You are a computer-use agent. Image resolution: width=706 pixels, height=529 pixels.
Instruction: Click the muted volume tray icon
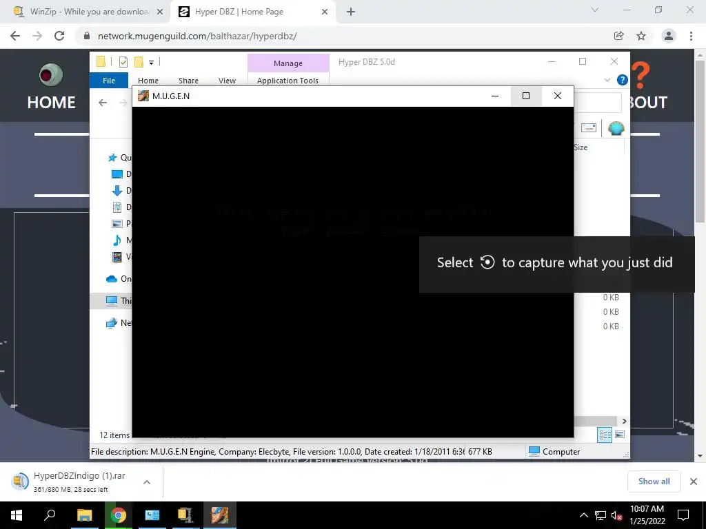[x=616, y=515]
